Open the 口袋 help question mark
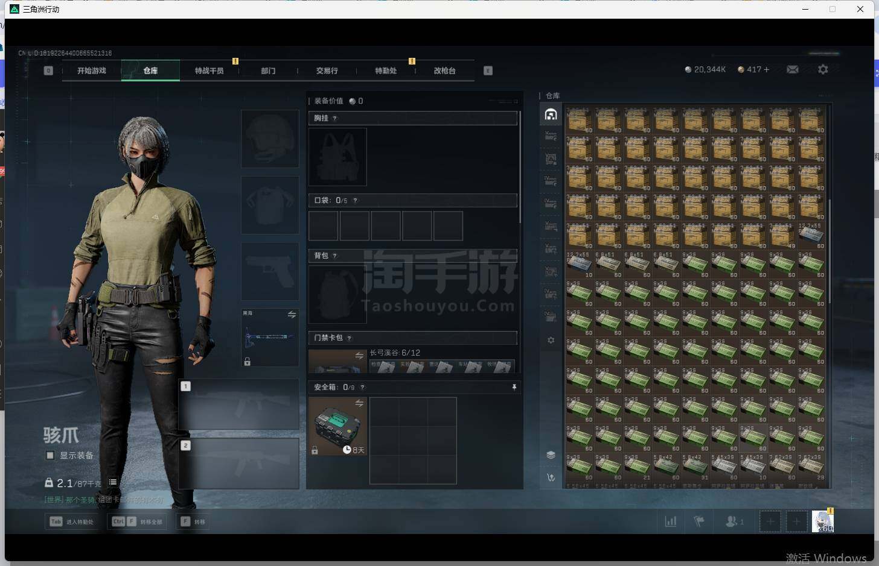Screen dimensions: 879x566 [x=355, y=200]
